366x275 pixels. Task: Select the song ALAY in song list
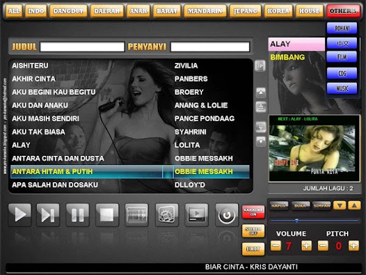pyautogui.click(x=21, y=145)
